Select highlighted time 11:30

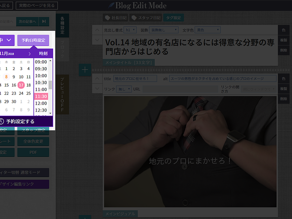(x=41, y=96)
